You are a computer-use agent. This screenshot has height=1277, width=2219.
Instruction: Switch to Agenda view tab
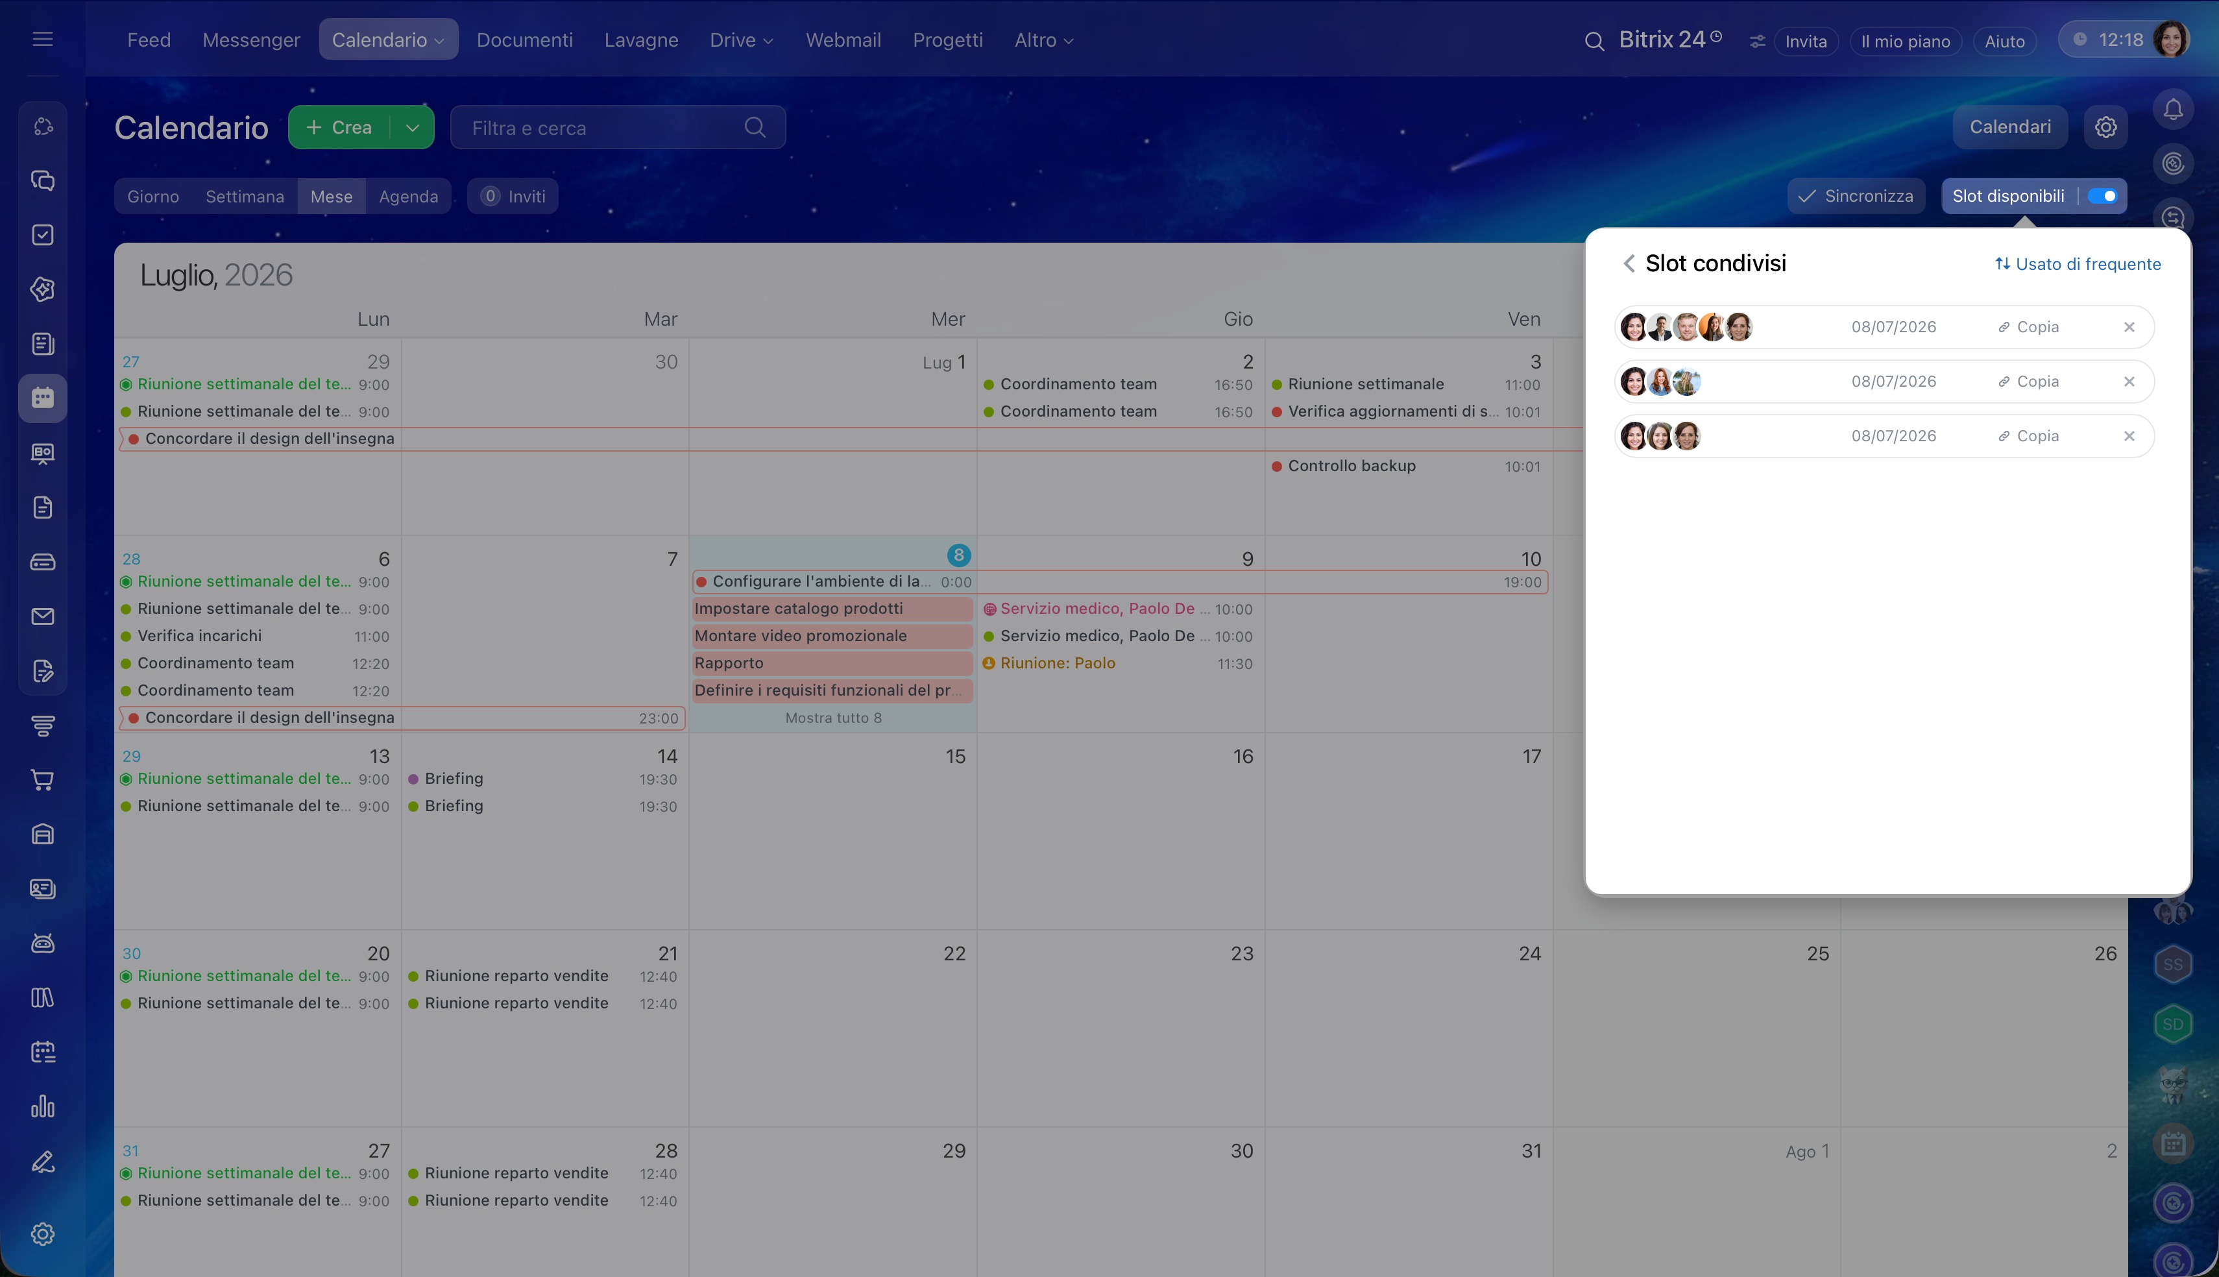(x=409, y=197)
